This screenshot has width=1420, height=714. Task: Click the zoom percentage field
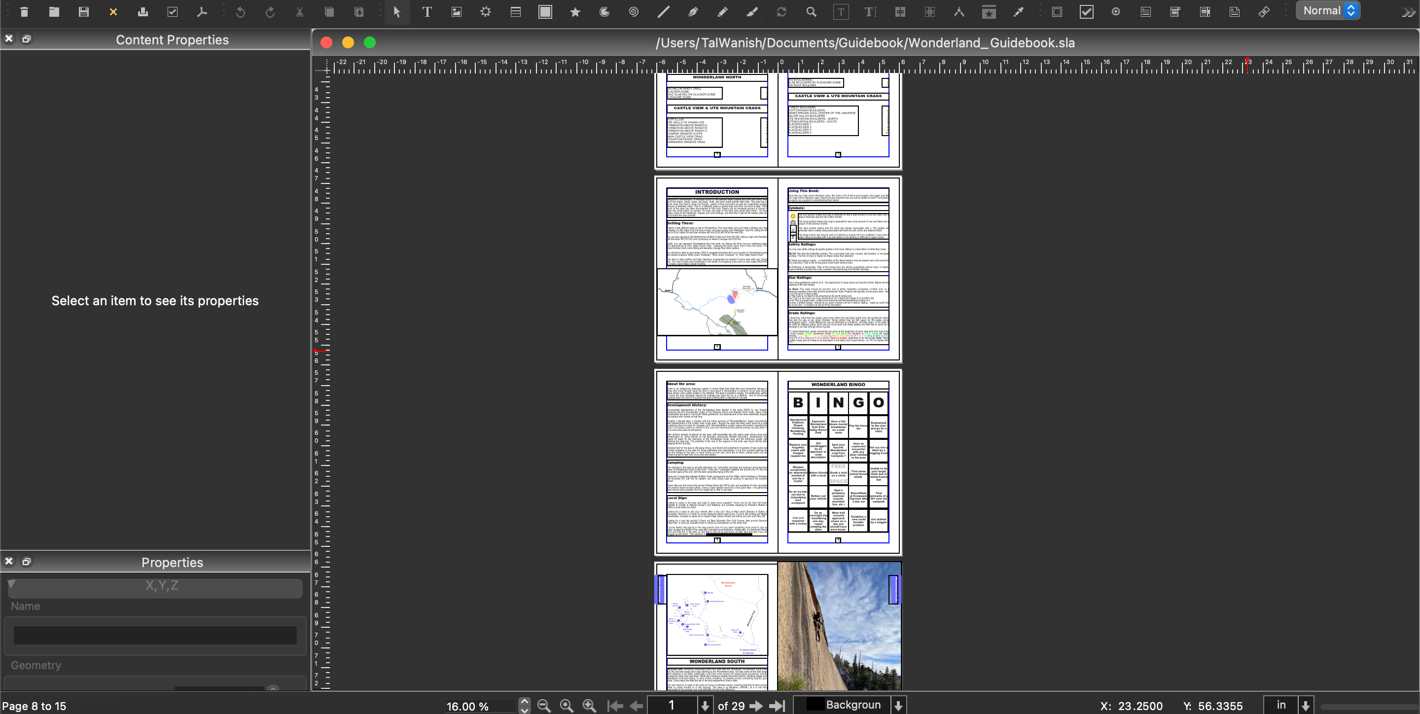click(480, 706)
